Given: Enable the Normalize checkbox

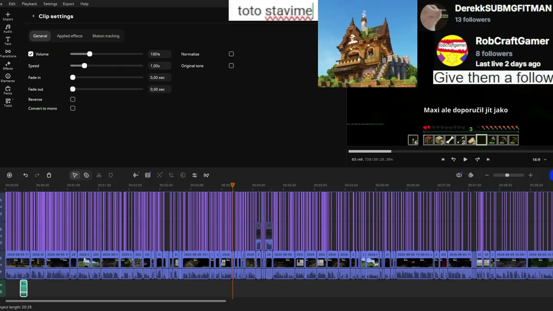Looking at the screenshot, I should (231, 54).
